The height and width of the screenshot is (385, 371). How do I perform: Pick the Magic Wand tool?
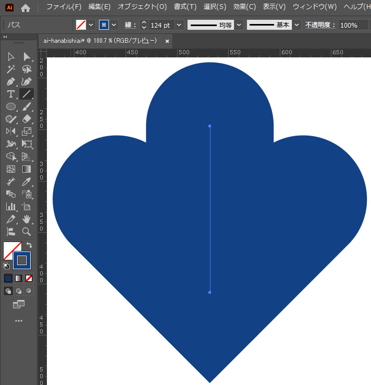(x=10, y=69)
